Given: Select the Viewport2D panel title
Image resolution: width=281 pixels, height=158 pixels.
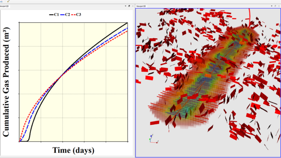Looking at the screenshot, I should pyautogui.click(x=4, y=6).
